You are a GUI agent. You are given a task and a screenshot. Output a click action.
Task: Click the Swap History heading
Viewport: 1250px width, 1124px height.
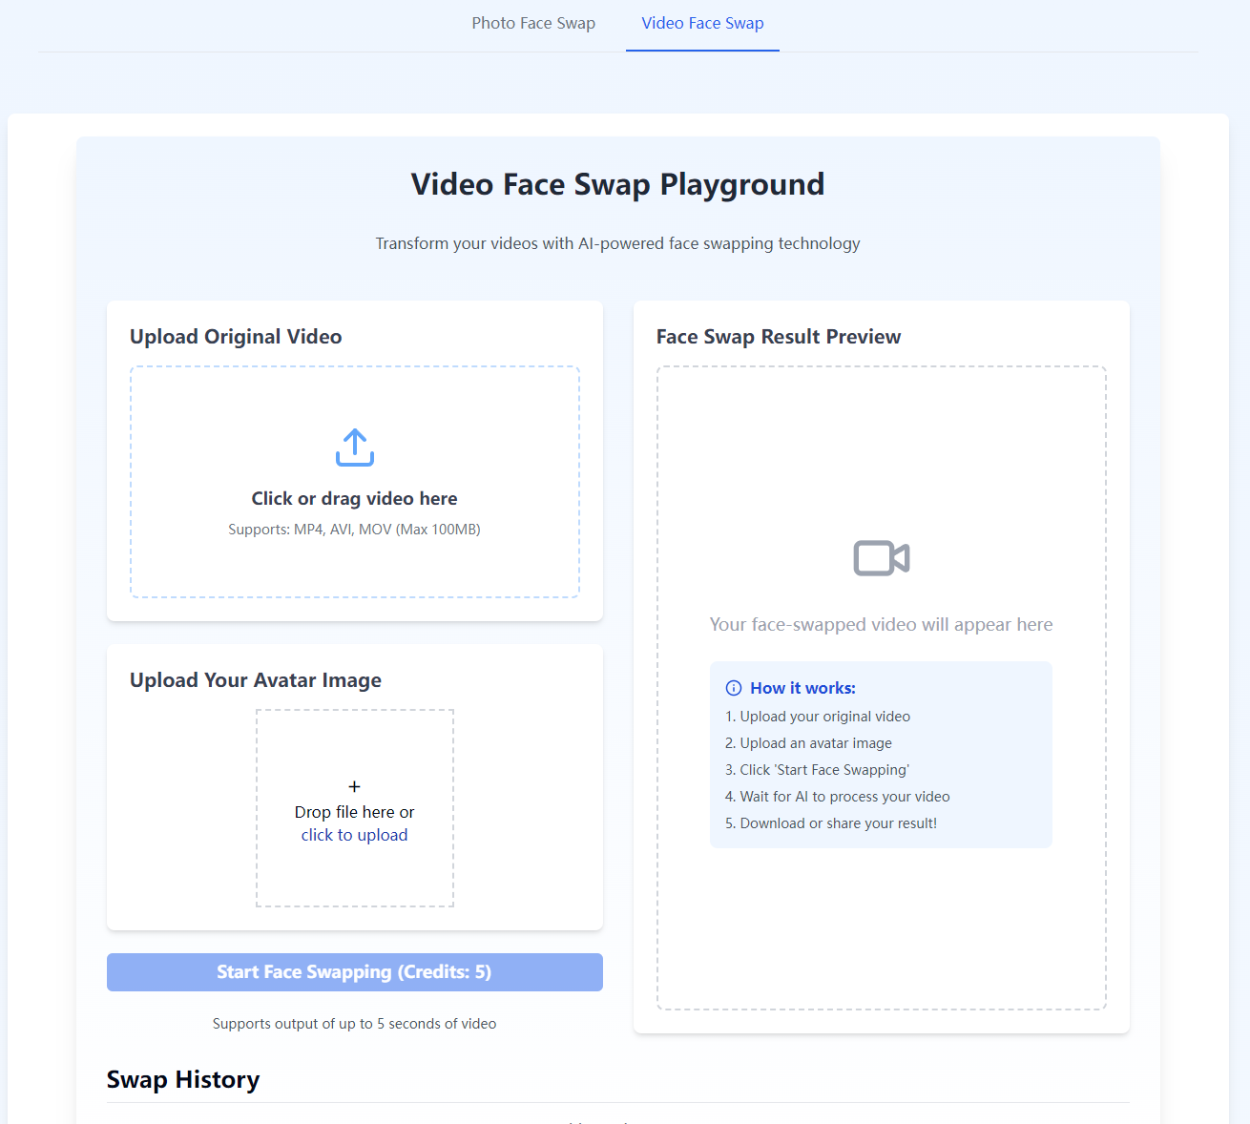183,1080
